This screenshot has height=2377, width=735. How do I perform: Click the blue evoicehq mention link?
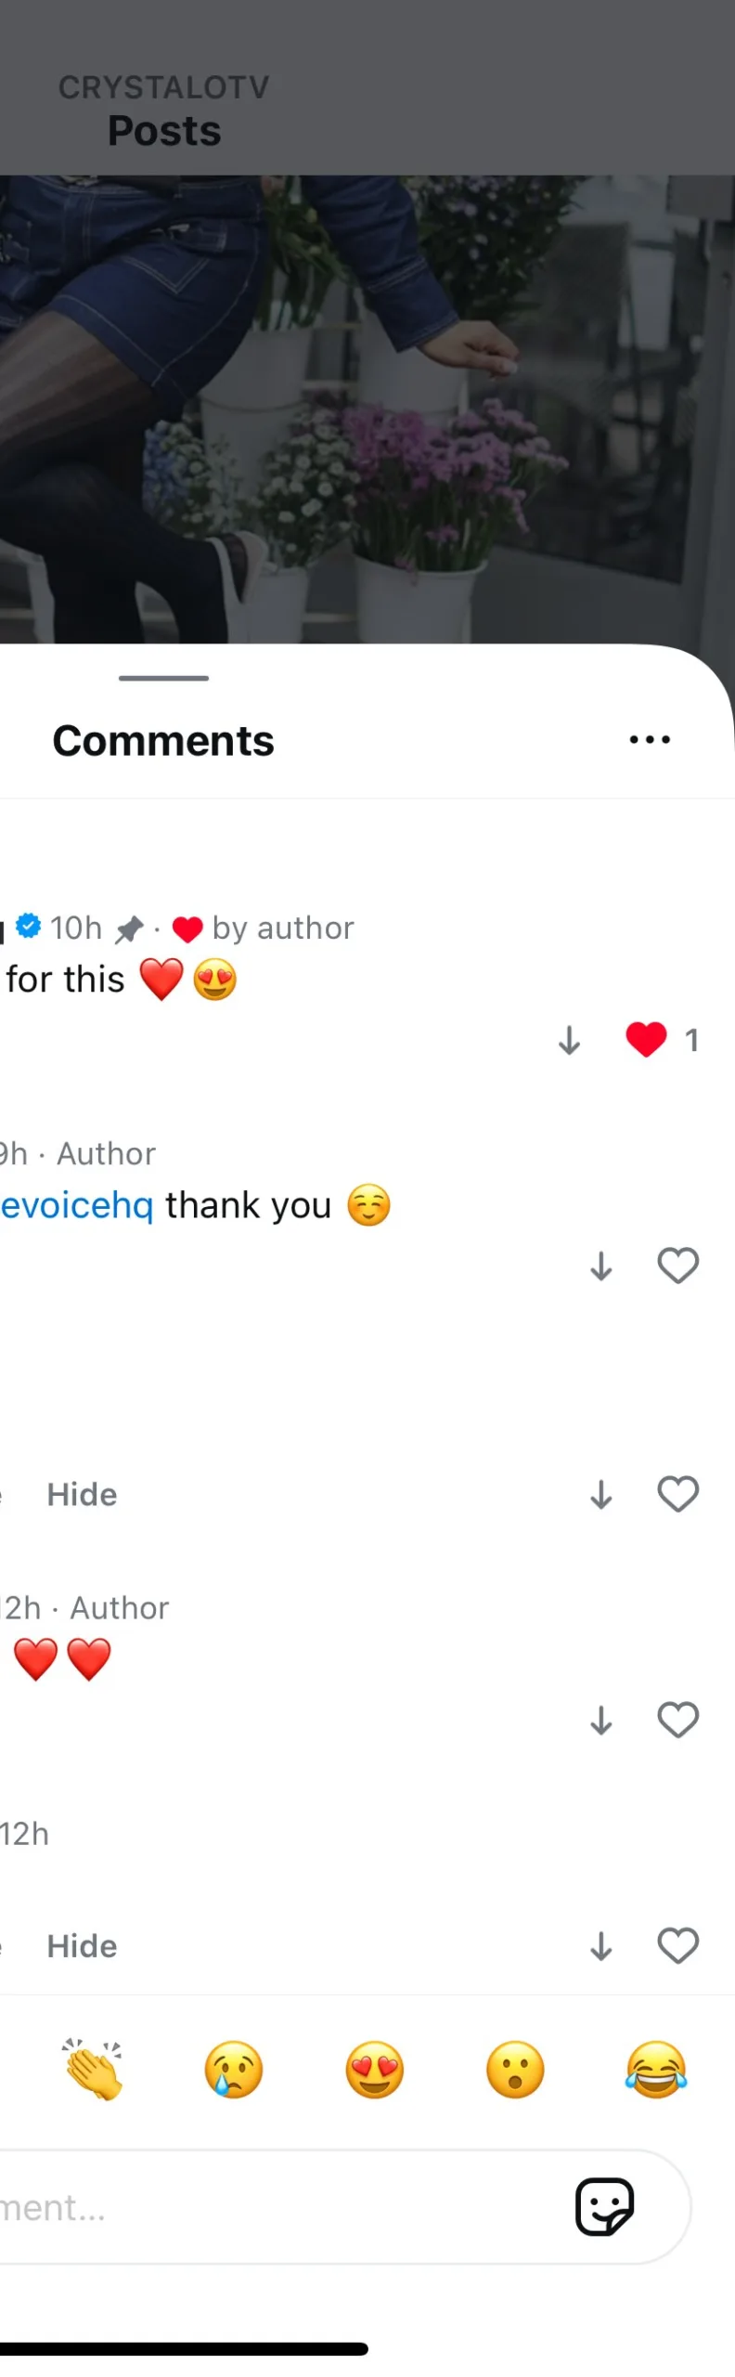tap(76, 1205)
